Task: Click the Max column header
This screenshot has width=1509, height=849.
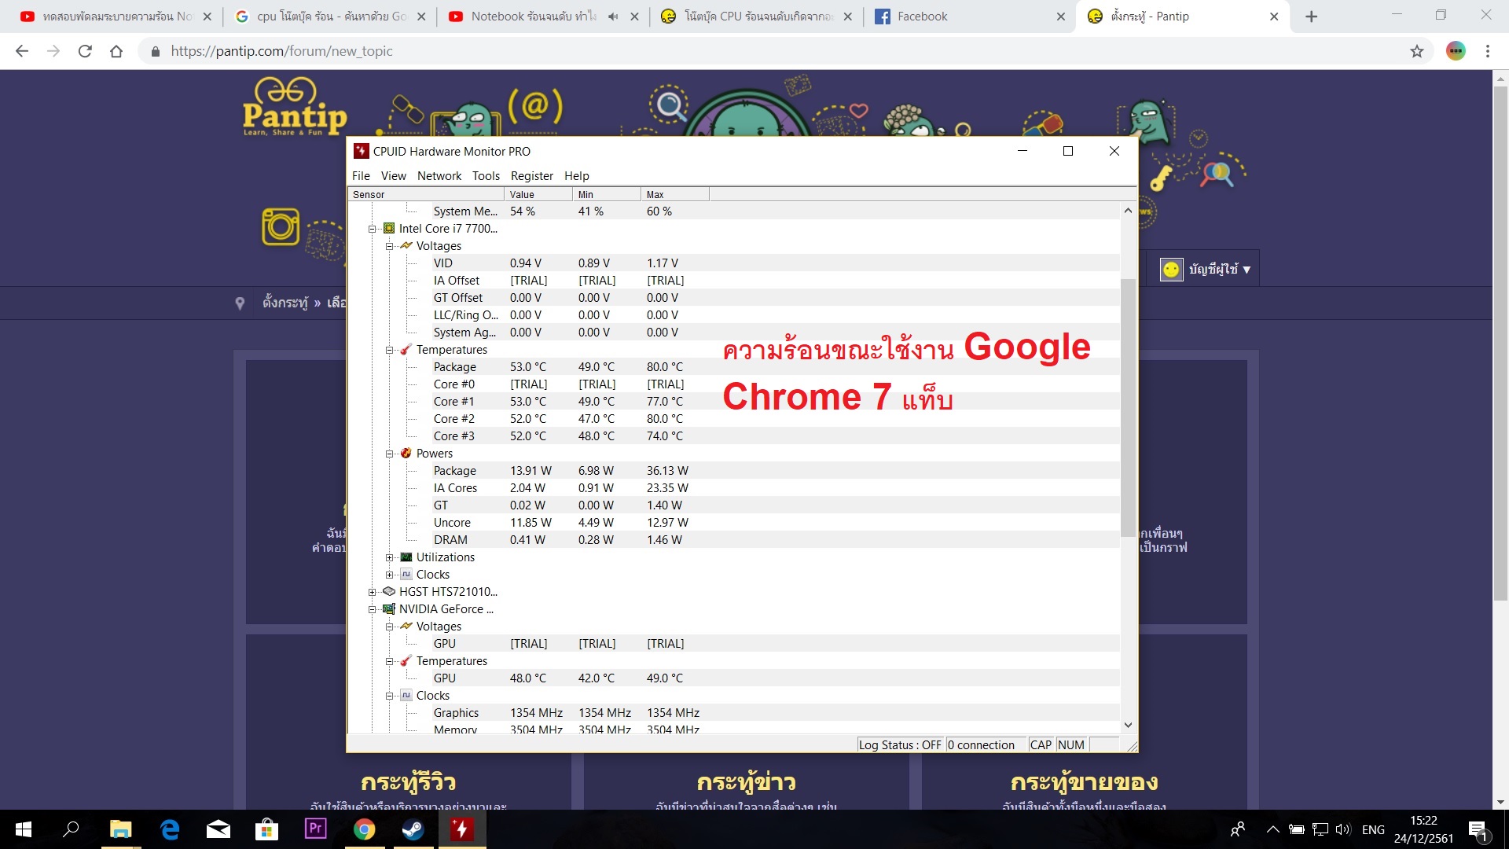Action: click(675, 194)
